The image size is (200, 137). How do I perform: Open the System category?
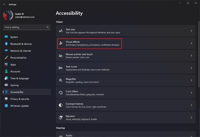pos(27,37)
